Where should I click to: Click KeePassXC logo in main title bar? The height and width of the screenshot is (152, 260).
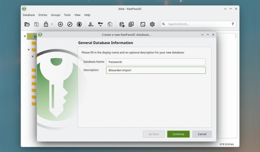coord(24,9)
